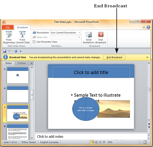Fit slide to current window icon
Screen dimensions: 153x147
coord(145,142)
